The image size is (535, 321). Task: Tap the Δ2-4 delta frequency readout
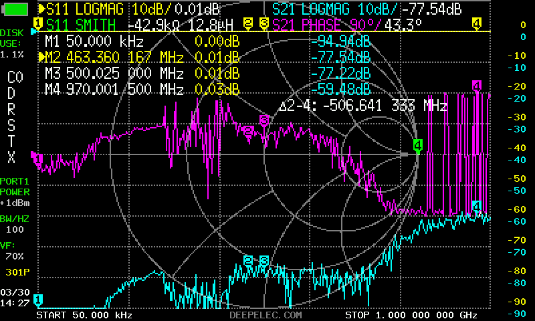pyautogui.click(x=363, y=106)
